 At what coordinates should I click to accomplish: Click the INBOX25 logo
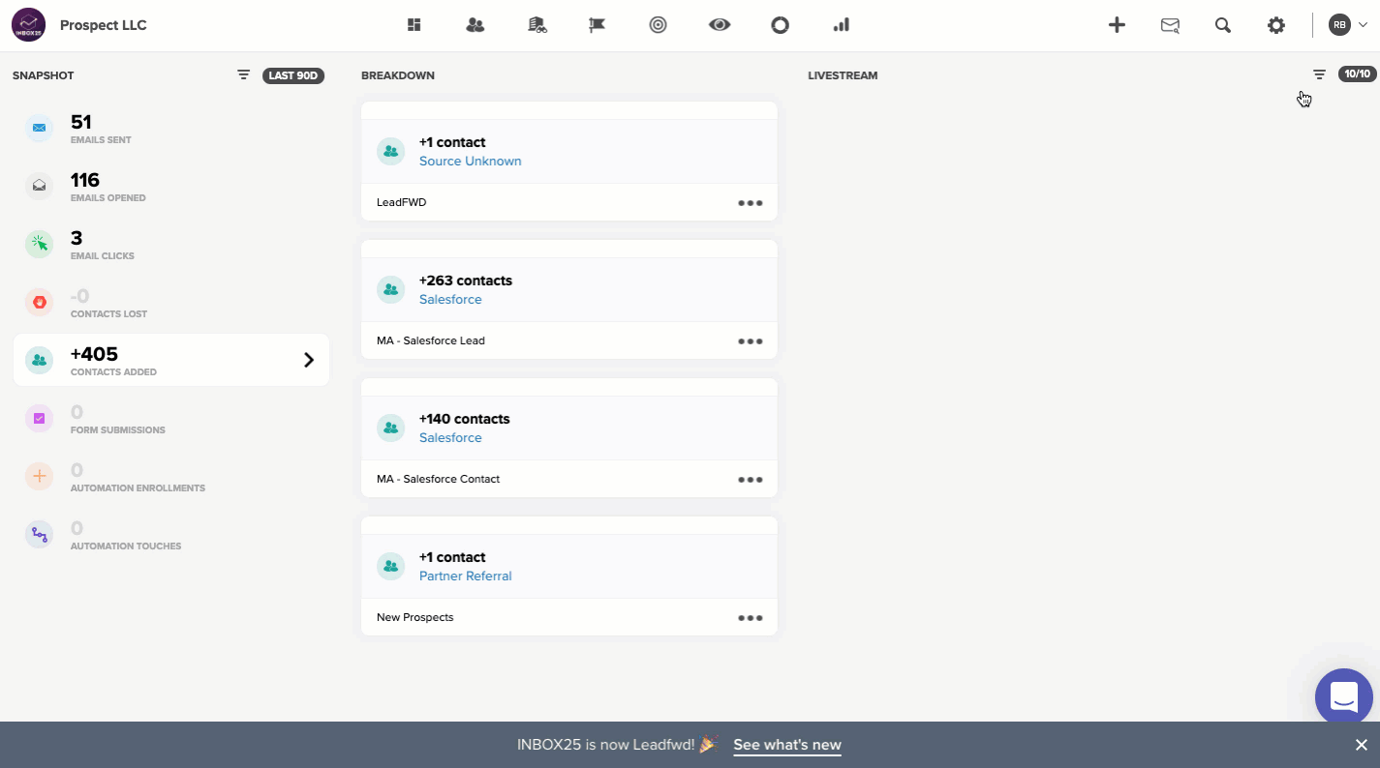pyautogui.click(x=28, y=25)
